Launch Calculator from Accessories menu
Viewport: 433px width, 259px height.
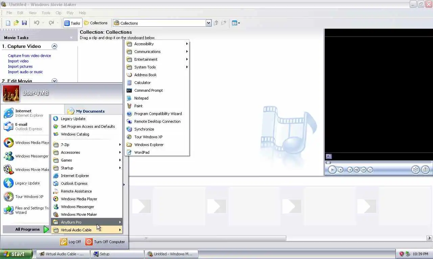point(157,83)
